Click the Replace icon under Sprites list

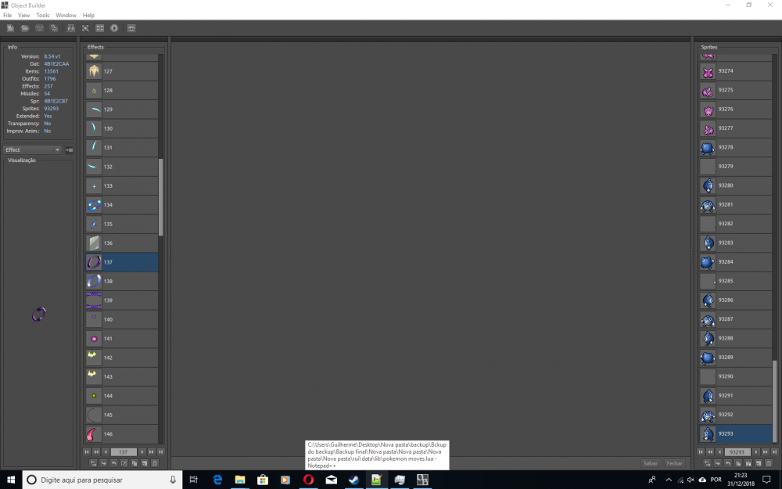pyautogui.click(x=707, y=463)
